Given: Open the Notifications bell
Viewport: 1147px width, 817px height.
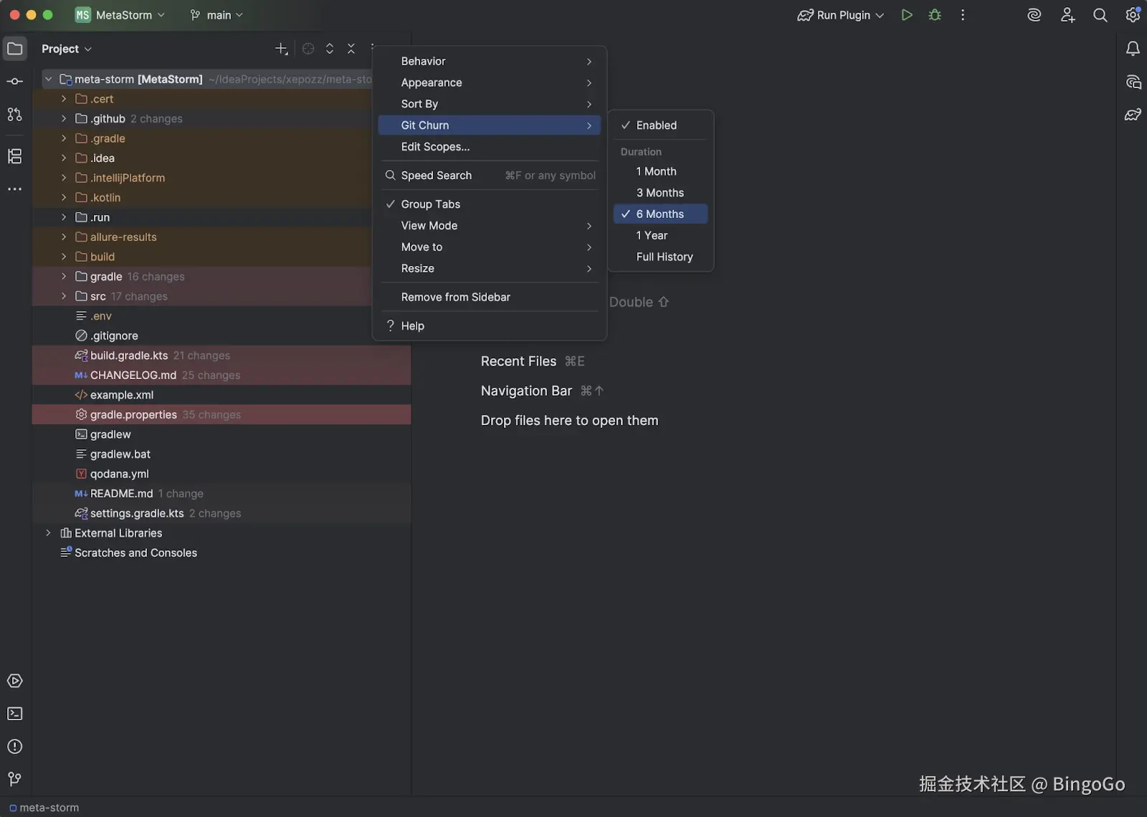Looking at the screenshot, I should [x=1132, y=48].
